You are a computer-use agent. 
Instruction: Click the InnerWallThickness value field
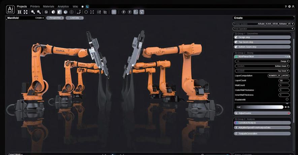[284, 95]
